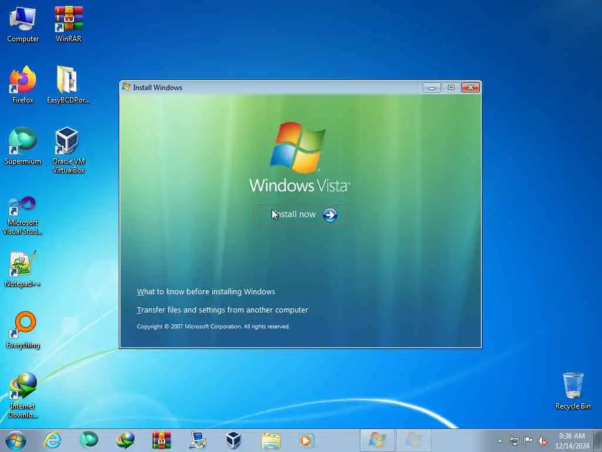This screenshot has width=602, height=452.
Task: Minimize the Install Windows window
Action: [432, 88]
